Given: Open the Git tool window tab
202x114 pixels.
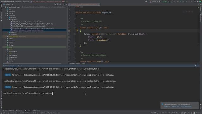Looking at the screenshot, I should (x=5, y=111).
